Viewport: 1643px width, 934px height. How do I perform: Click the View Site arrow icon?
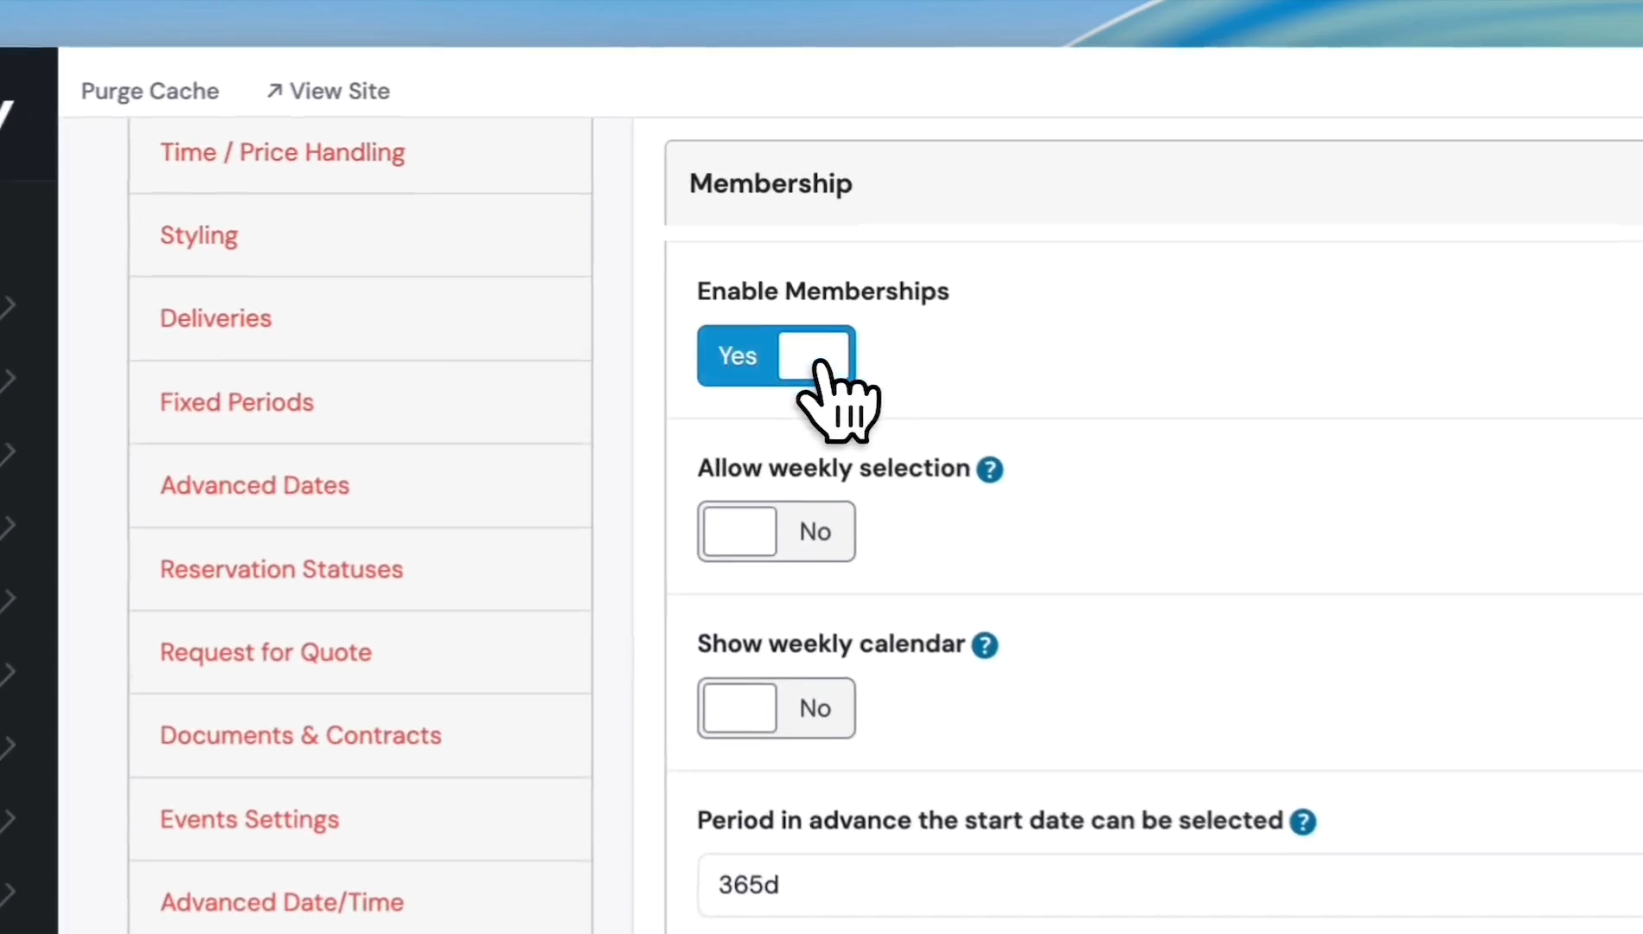(x=274, y=91)
